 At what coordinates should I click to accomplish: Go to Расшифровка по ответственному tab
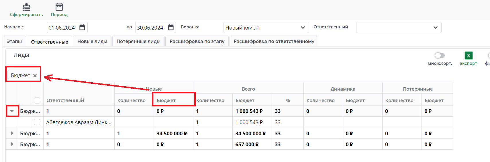click(274, 41)
